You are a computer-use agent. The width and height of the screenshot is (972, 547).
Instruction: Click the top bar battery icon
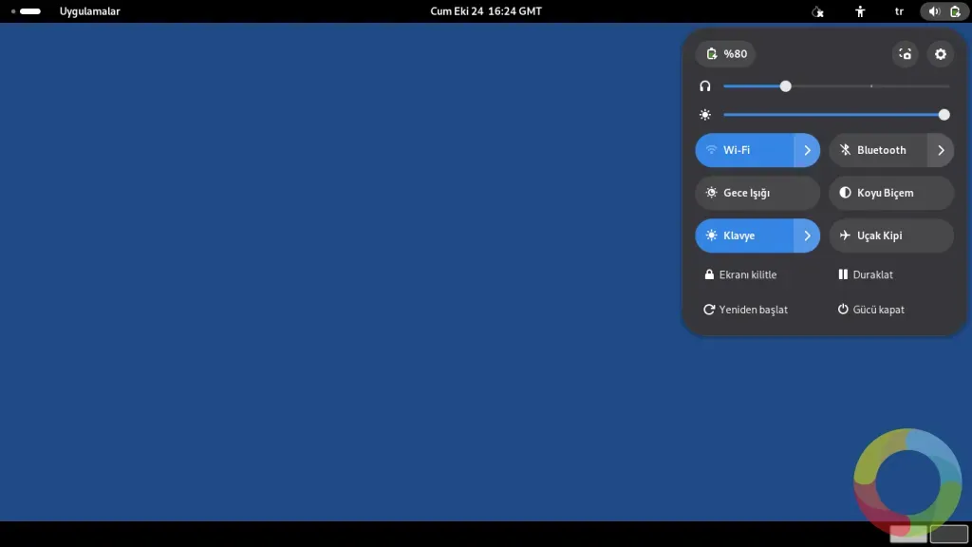pyautogui.click(x=955, y=11)
